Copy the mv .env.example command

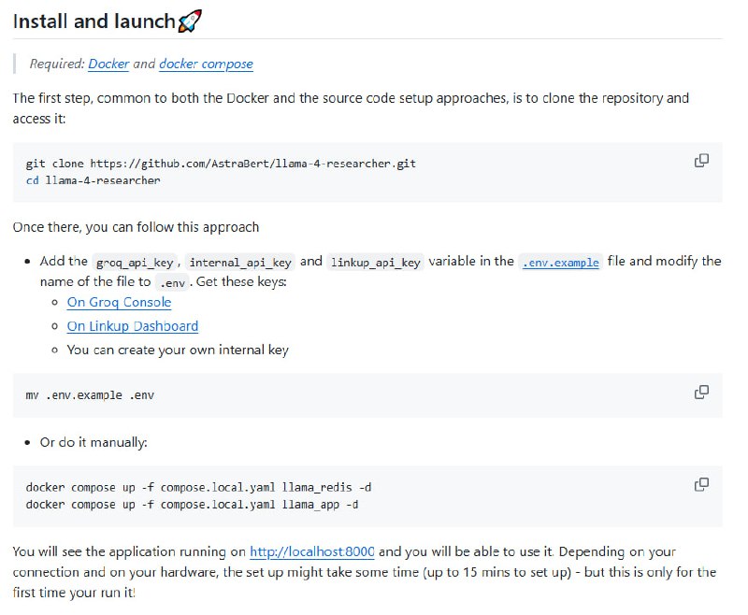click(701, 392)
